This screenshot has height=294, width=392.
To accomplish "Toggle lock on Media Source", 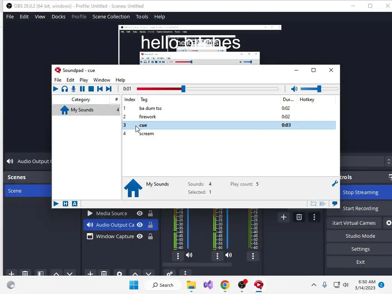I will tap(150, 213).
